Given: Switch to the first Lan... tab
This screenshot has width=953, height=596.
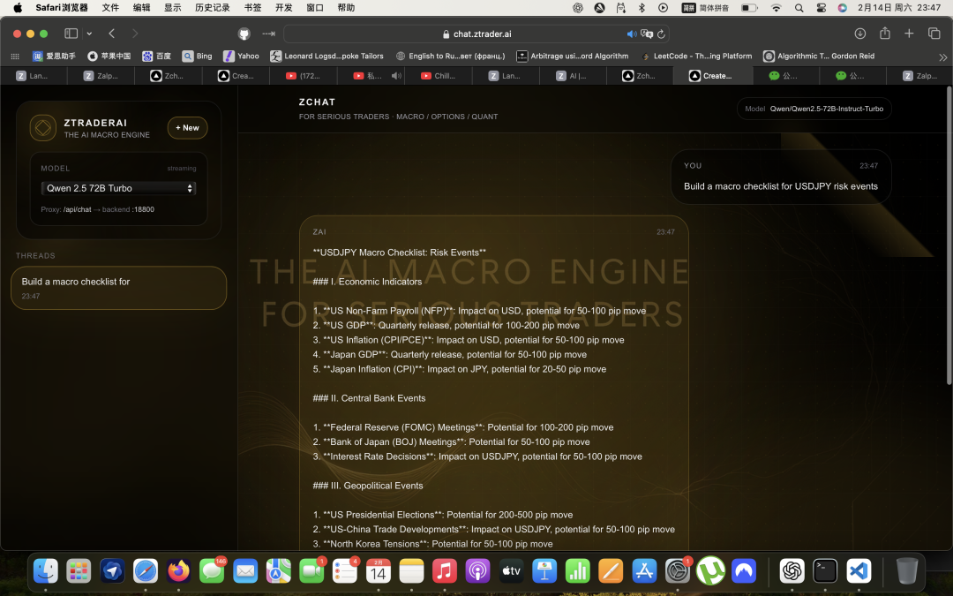Looking at the screenshot, I should 34,76.
